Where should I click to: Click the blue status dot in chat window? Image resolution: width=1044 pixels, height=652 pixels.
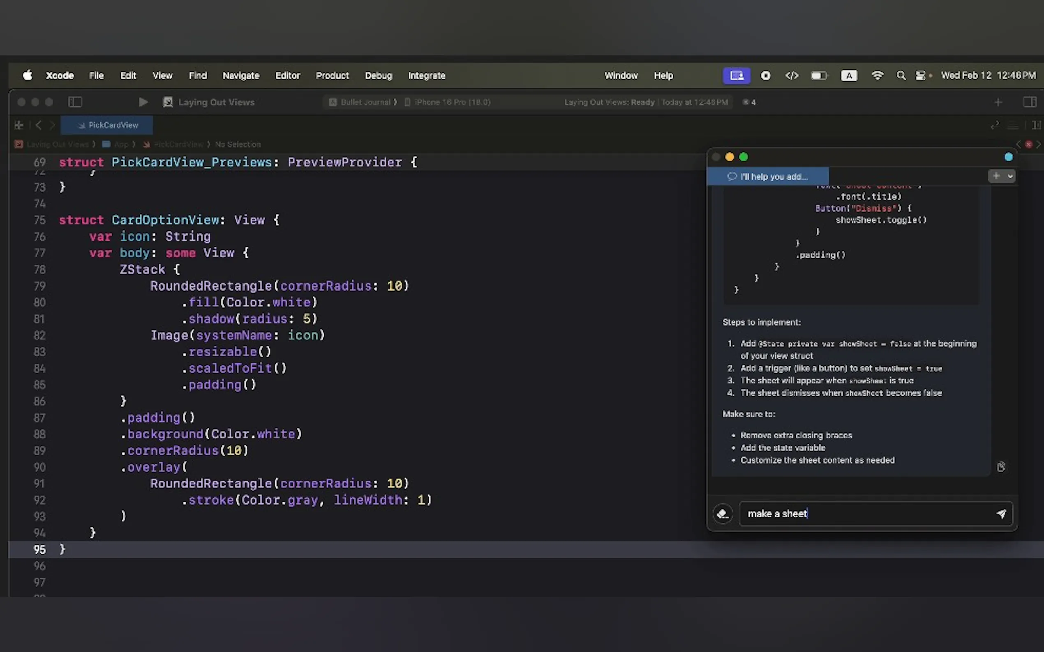(1008, 157)
